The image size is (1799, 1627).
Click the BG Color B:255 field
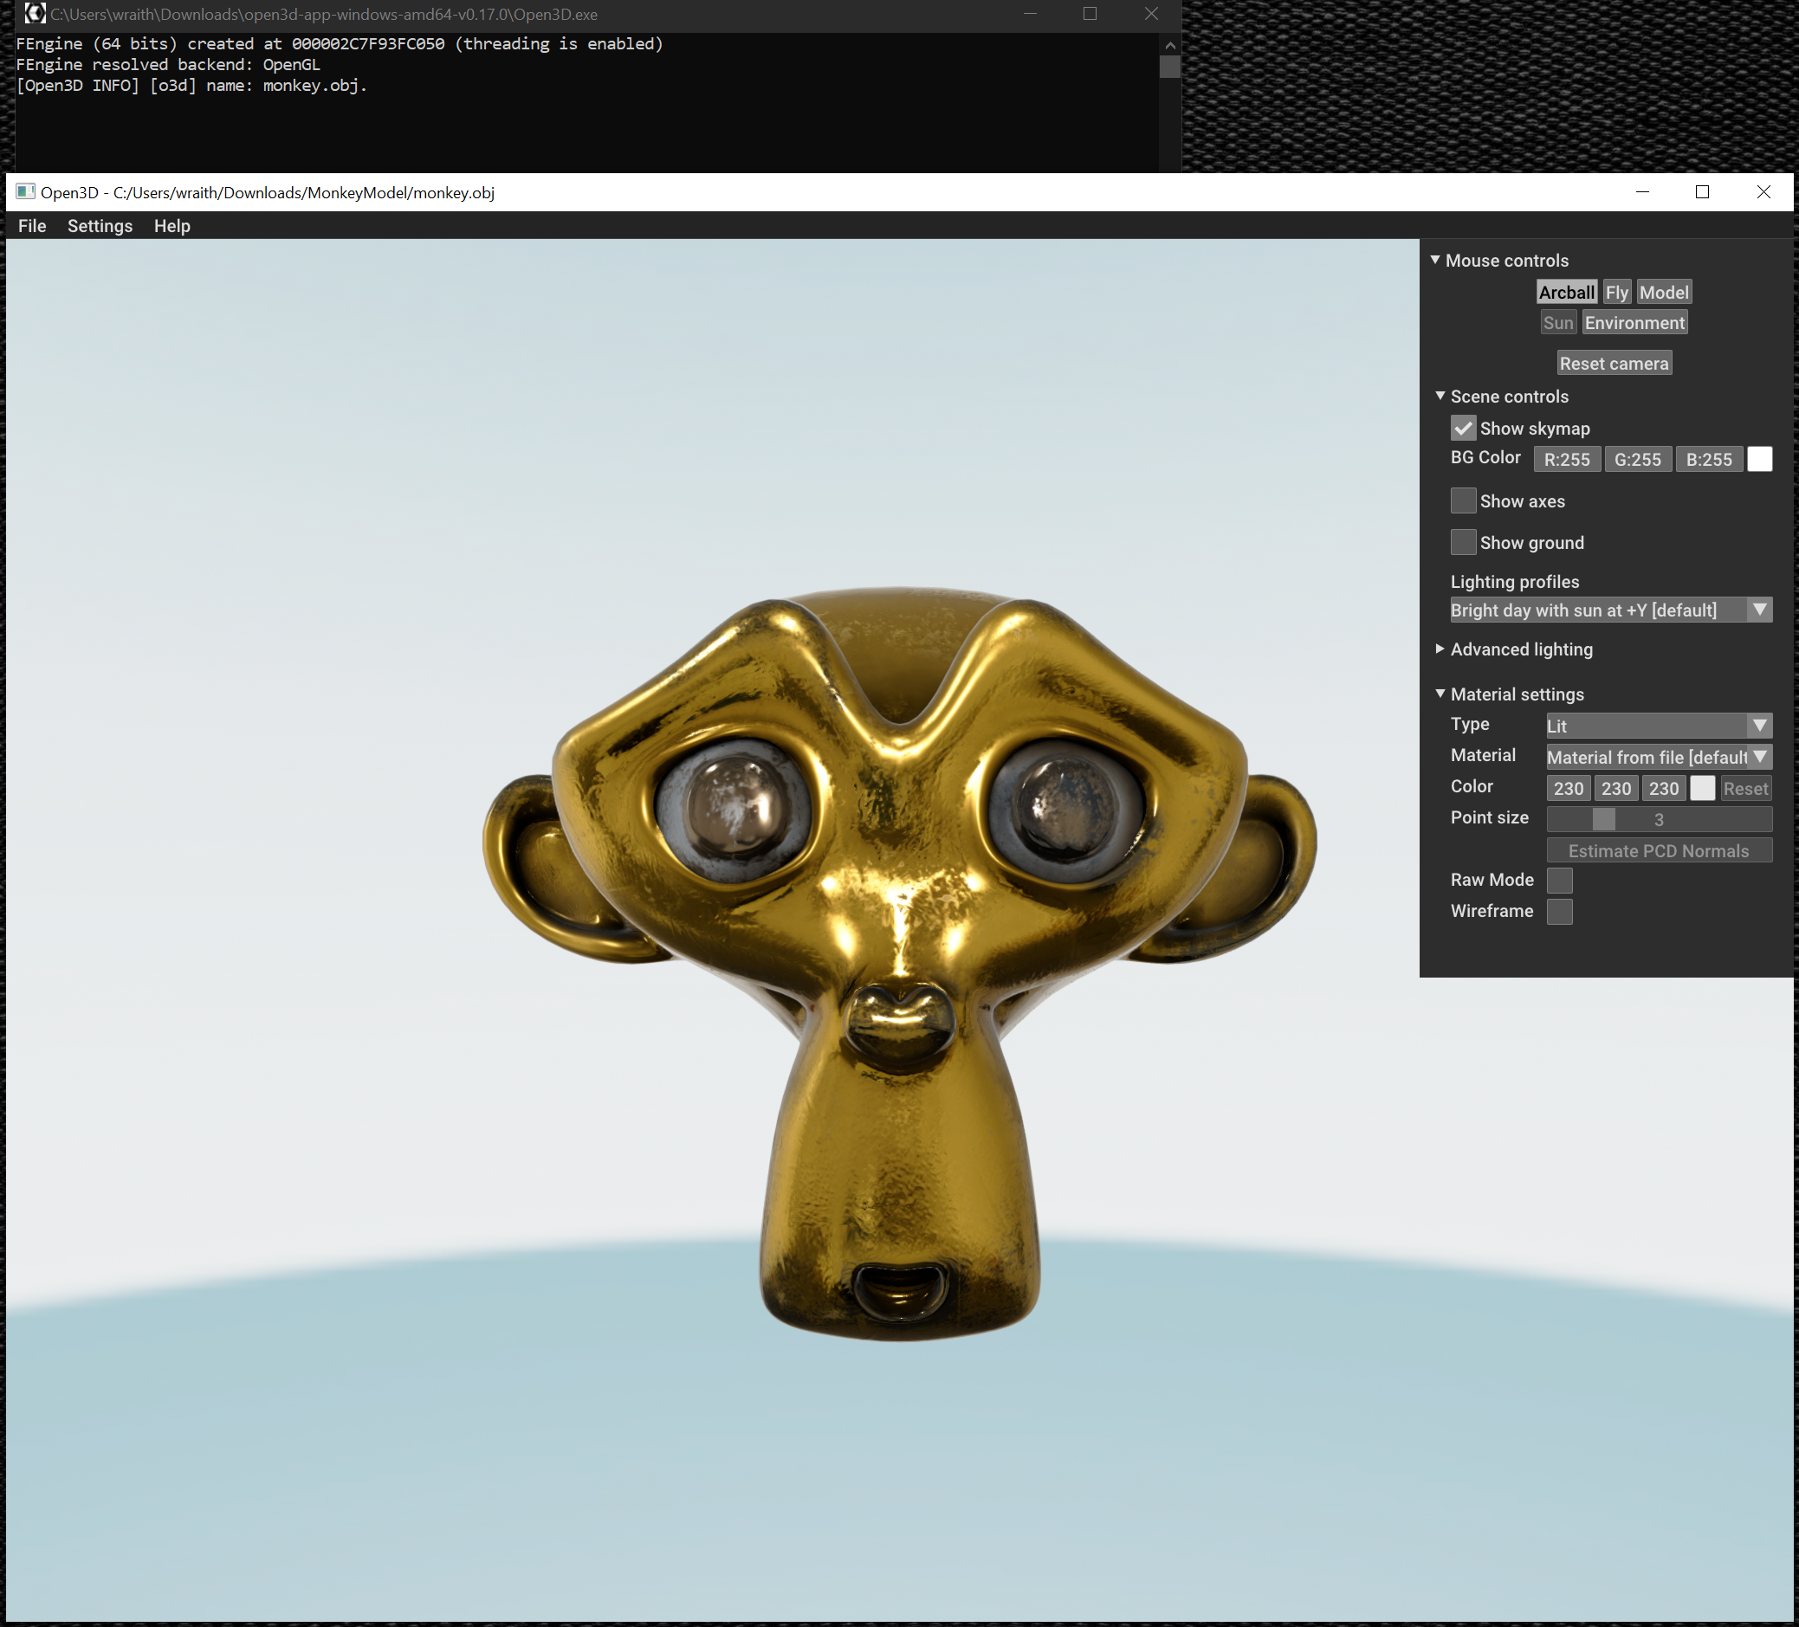point(1708,460)
